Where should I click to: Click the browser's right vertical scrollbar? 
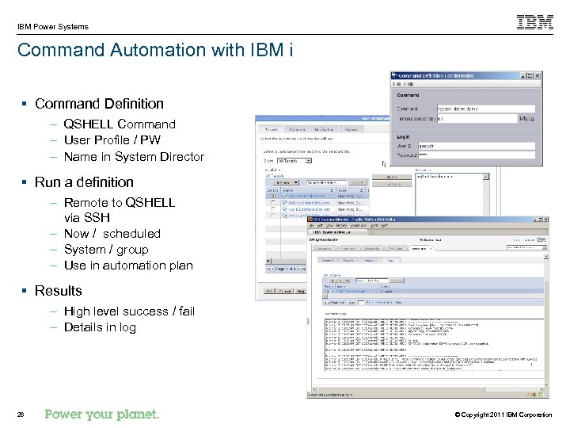tap(546, 321)
